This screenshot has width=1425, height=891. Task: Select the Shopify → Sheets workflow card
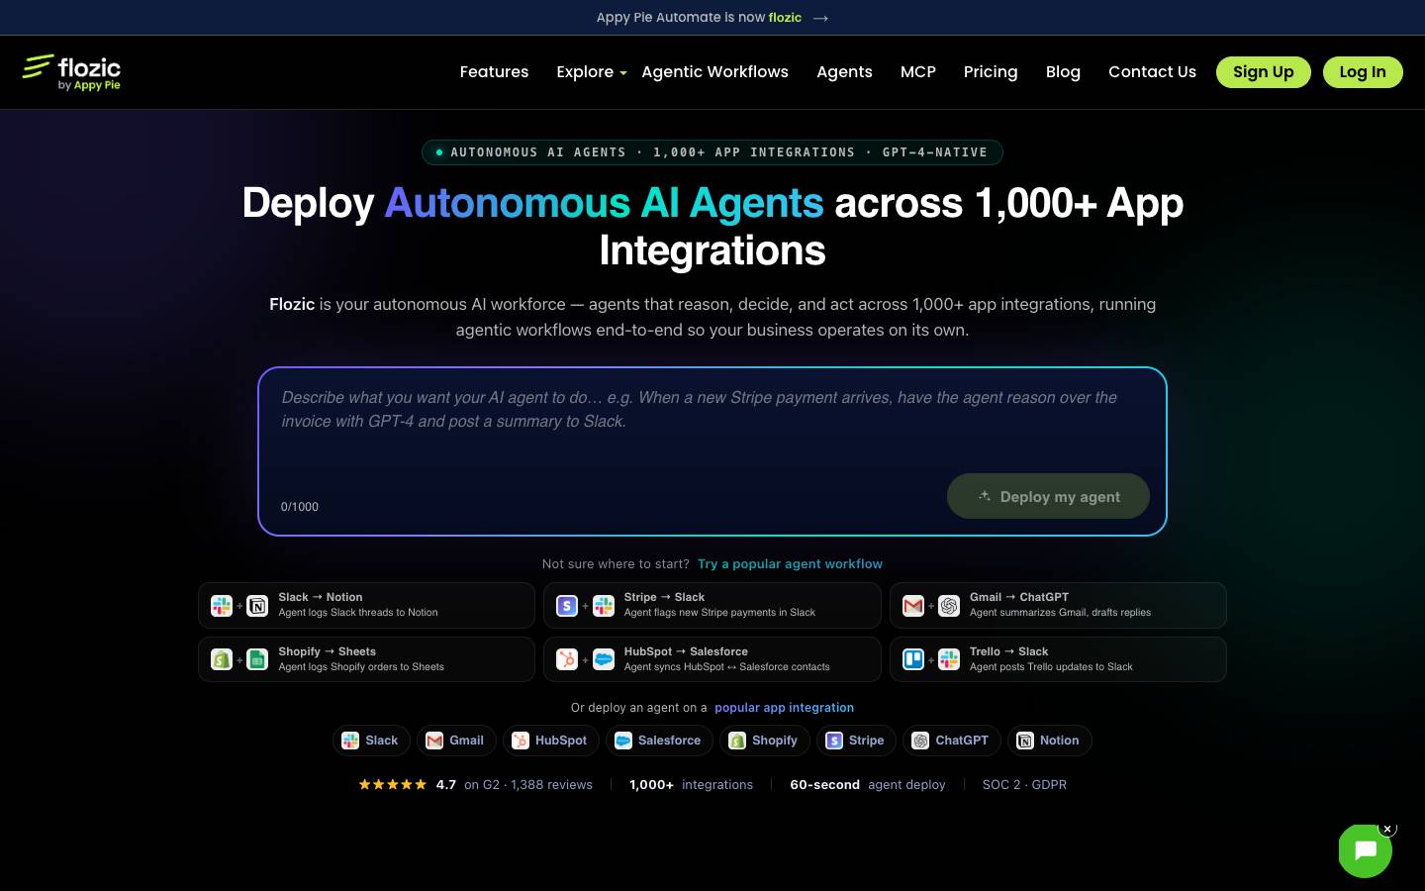coord(366,659)
